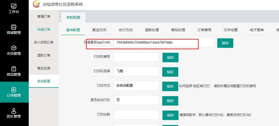
Task: Select the 商品管理 sidebar icon
Action: click(14, 69)
